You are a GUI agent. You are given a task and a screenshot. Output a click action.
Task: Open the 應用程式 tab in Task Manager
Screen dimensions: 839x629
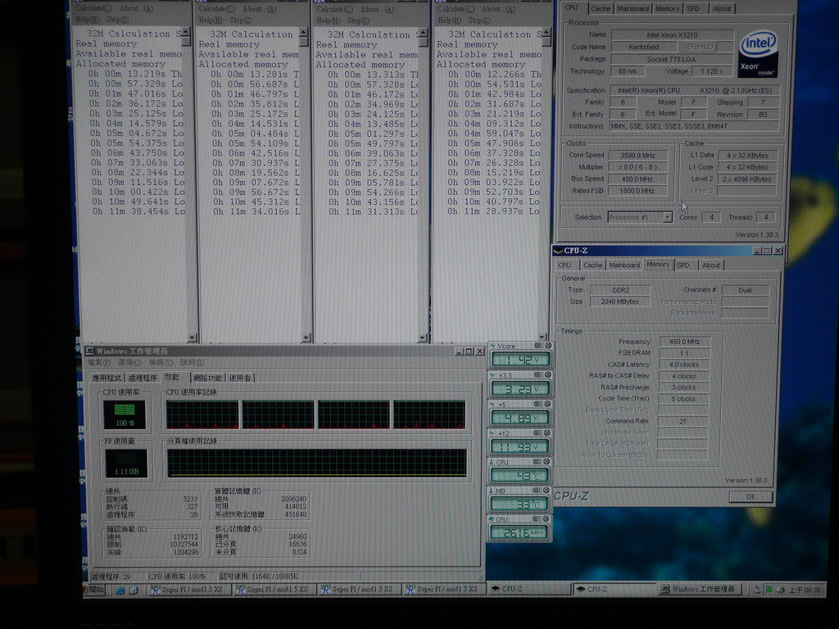point(107,378)
